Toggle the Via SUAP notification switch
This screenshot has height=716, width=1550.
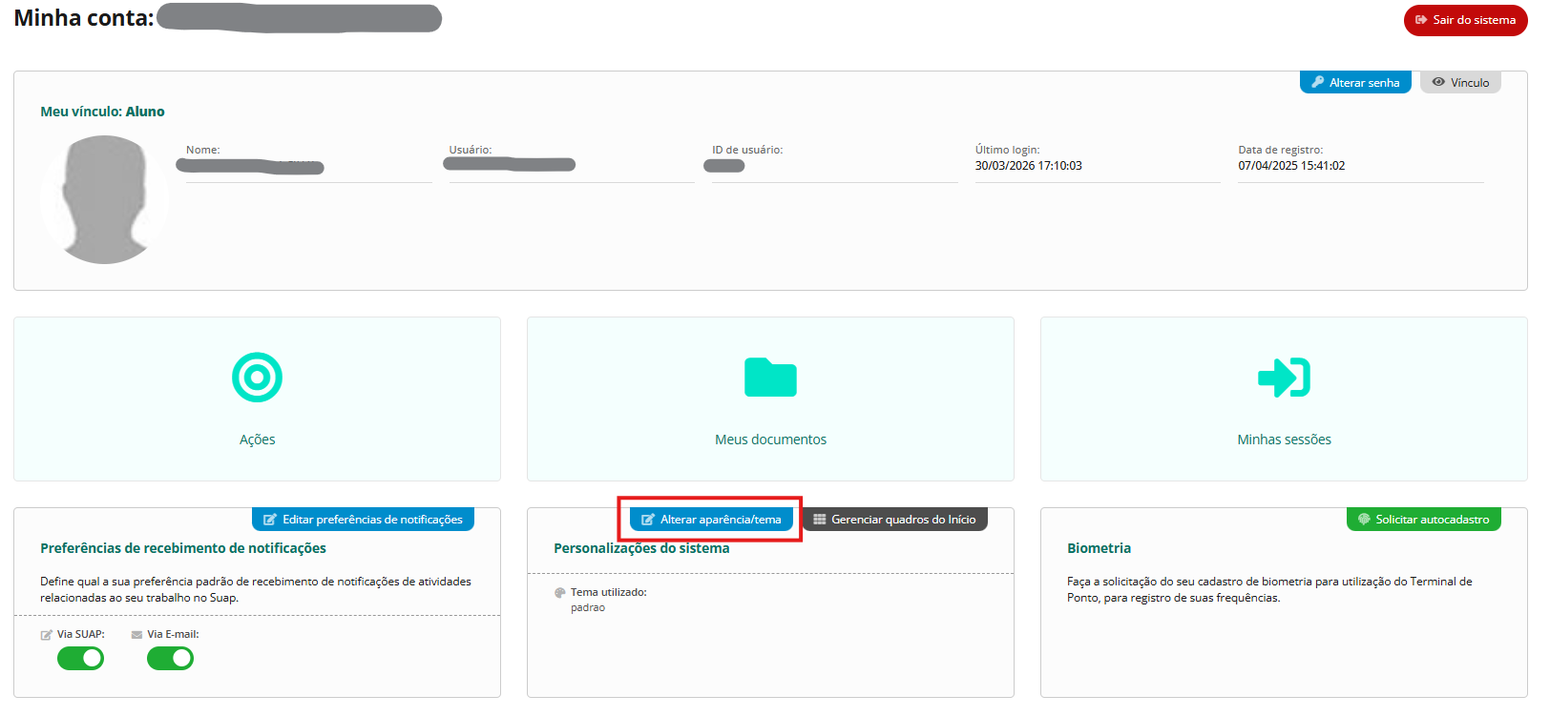click(81, 659)
